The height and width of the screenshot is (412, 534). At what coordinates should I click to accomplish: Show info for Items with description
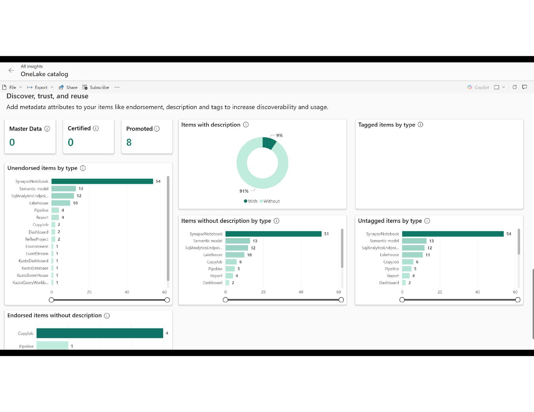click(x=246, y=125)
